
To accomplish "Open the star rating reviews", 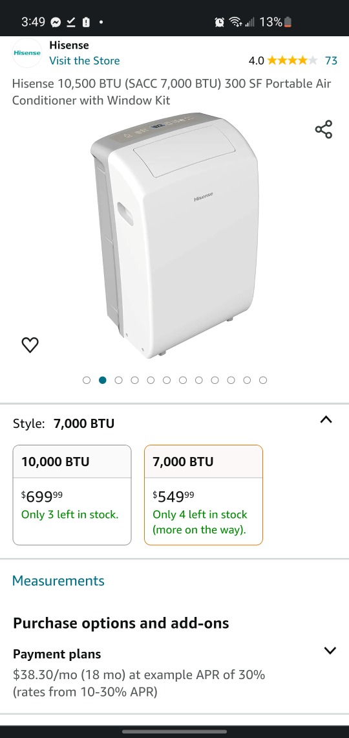I will tap(292, 61).
